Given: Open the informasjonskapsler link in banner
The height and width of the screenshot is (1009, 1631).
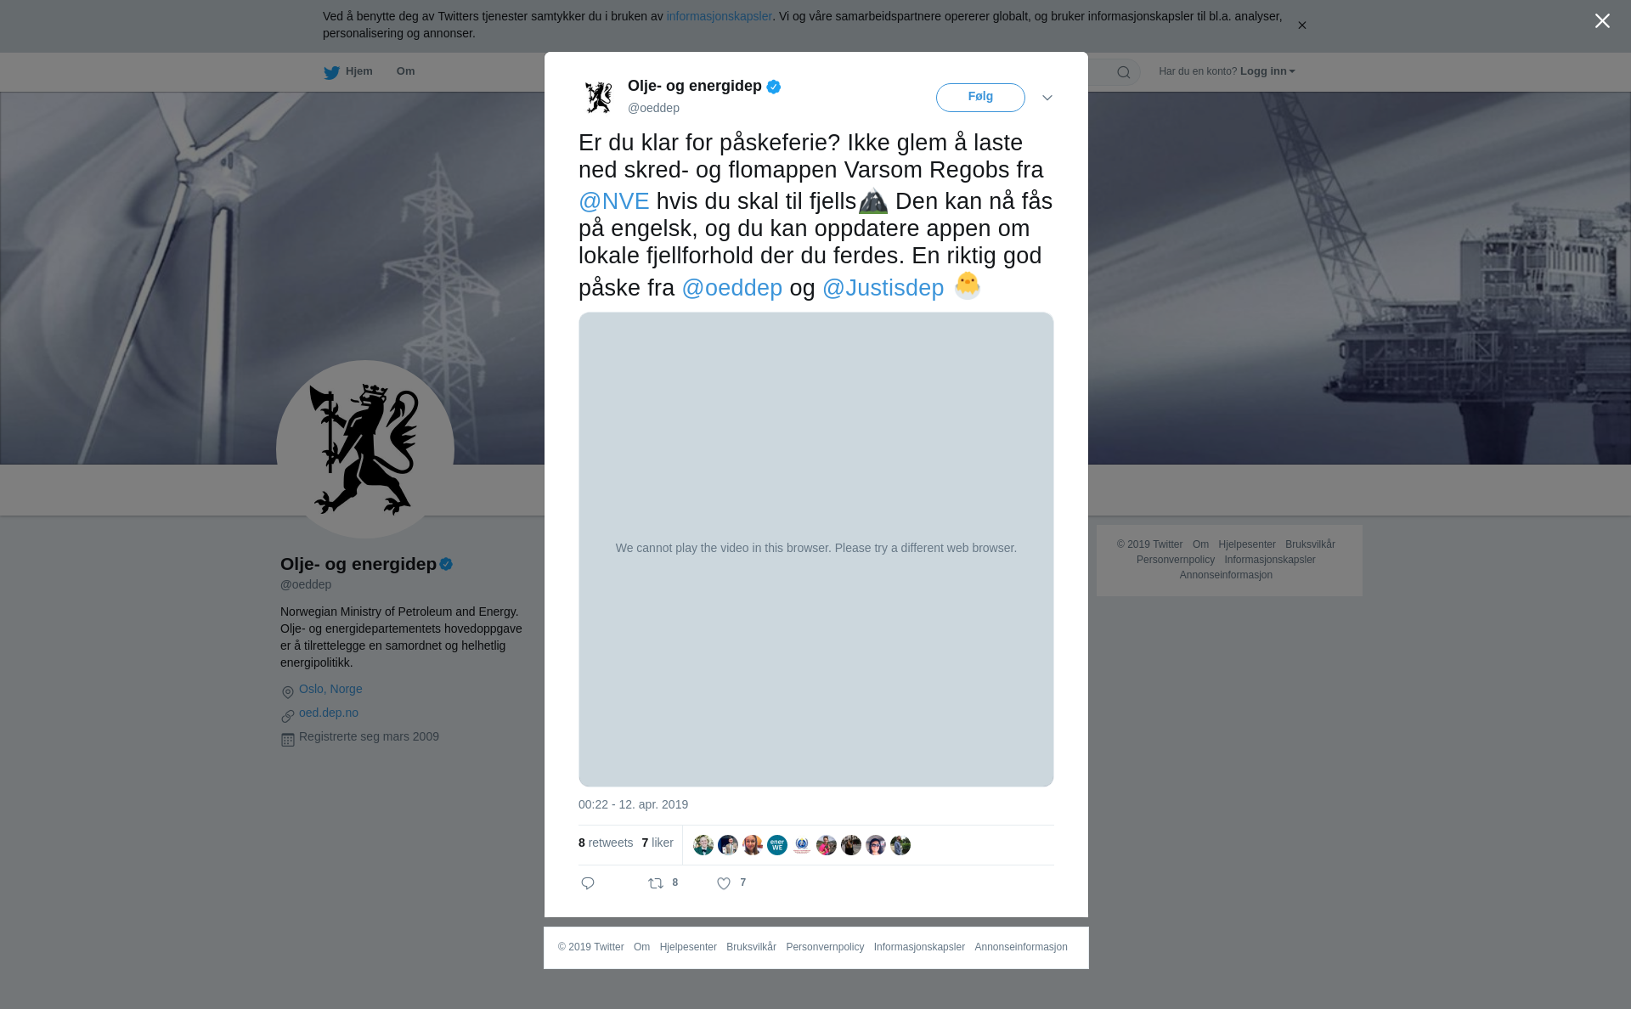Looking at the screenshot, I should (x=719, y=16).
